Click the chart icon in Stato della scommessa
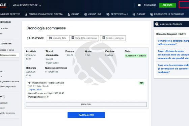The width and height of the screenshot is (189, 126). (x=73, y=38)
